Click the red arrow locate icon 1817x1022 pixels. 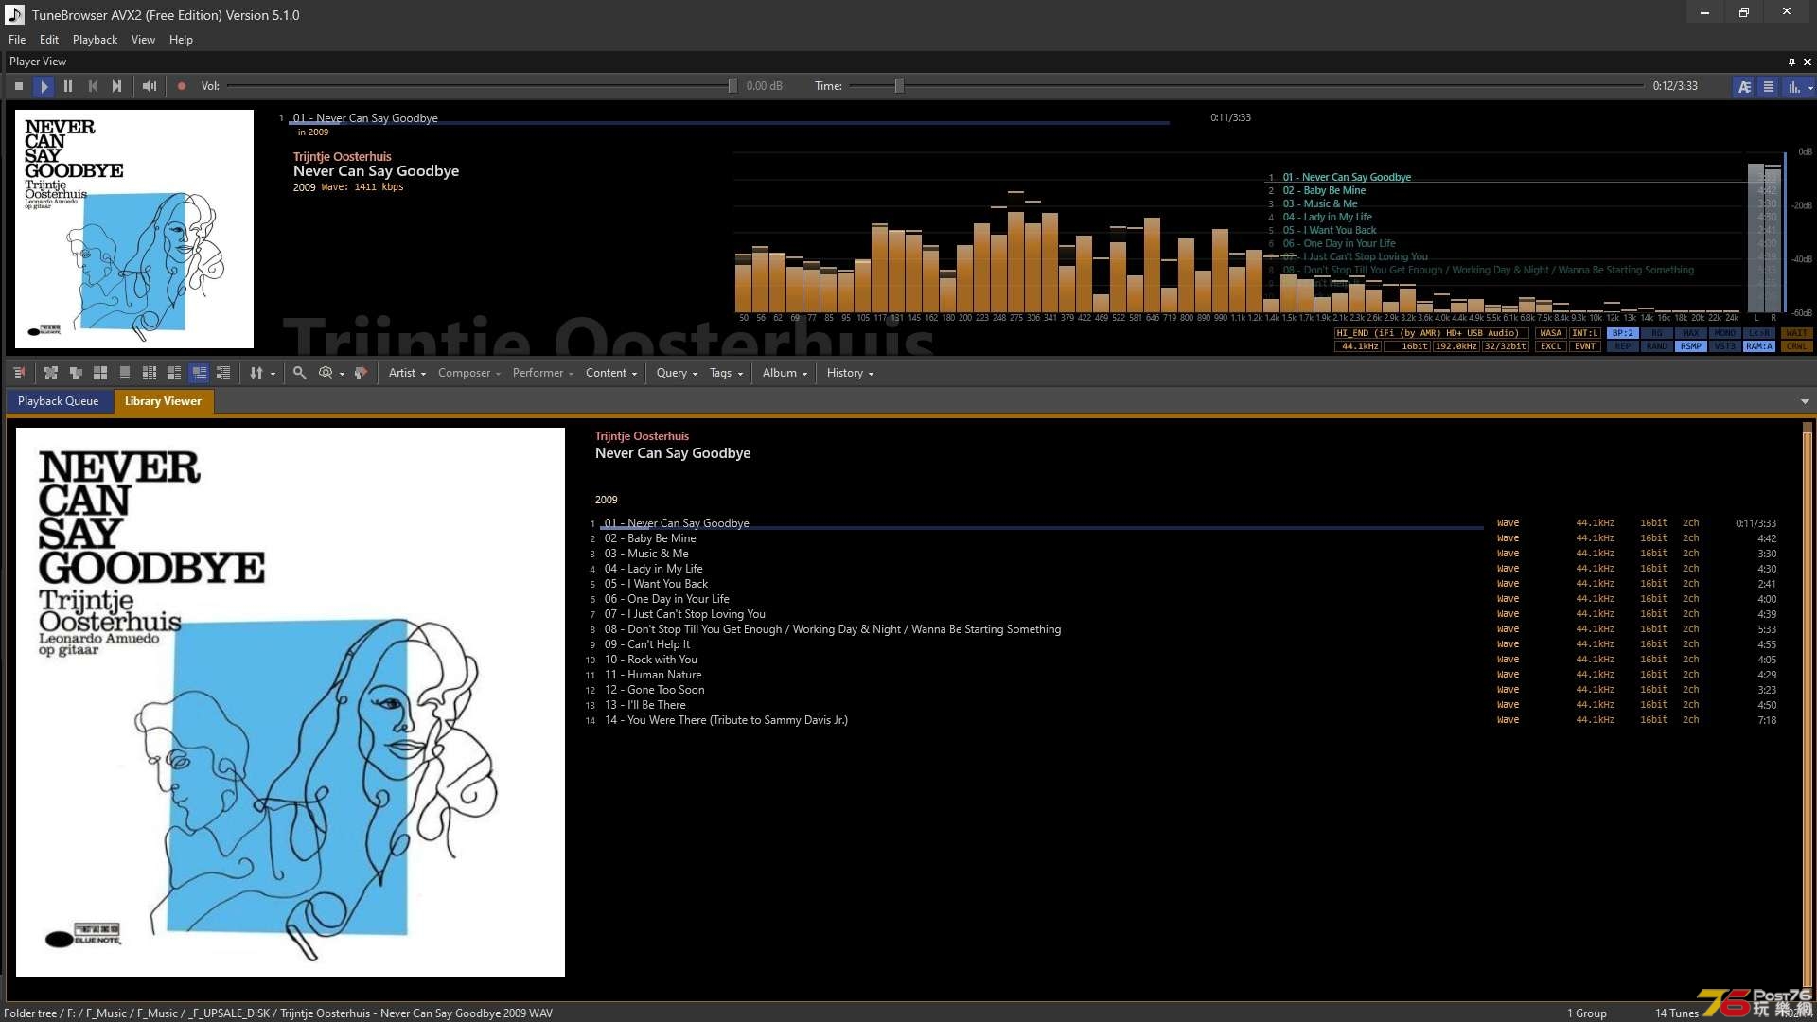tap(361, 373)
